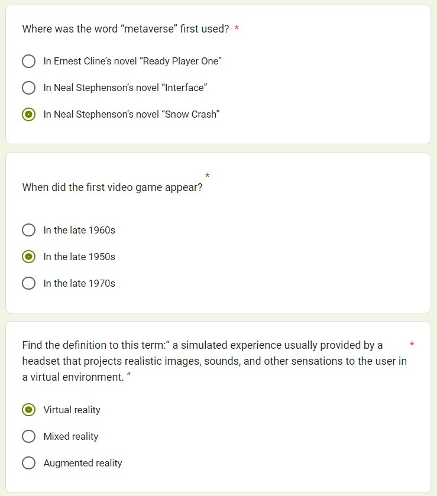Click the "first video game appear" question text
This screenshot has height=496, width=437.
click(112, 187)
